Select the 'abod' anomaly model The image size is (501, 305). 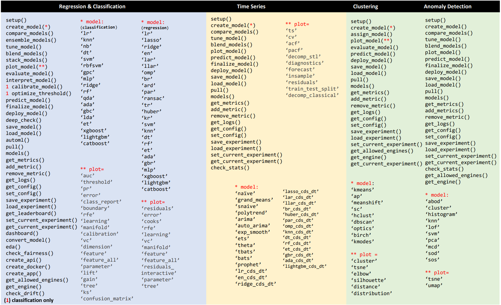coord(434,201)
